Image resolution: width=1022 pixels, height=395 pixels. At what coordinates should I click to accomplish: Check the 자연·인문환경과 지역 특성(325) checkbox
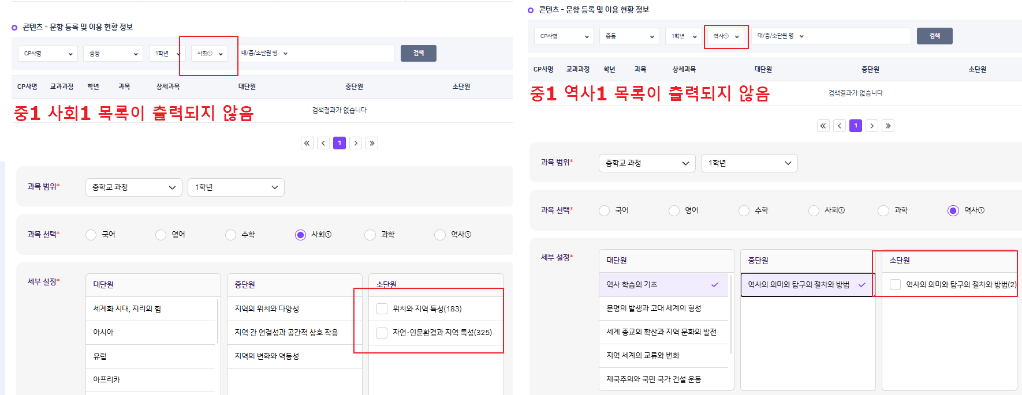[x=382, y=333]
